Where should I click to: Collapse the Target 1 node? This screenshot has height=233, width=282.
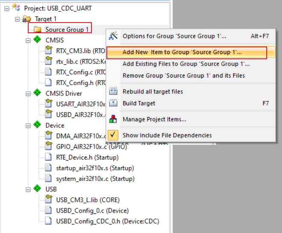coord(18,19)
